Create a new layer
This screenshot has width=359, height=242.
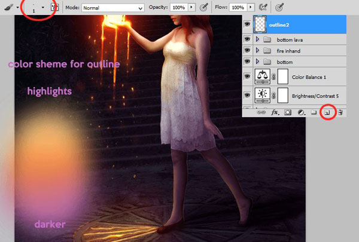tap(327, 112)
